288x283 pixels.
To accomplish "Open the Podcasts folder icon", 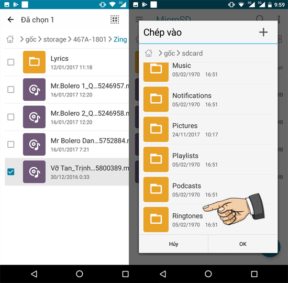I will tap(156, 189).
